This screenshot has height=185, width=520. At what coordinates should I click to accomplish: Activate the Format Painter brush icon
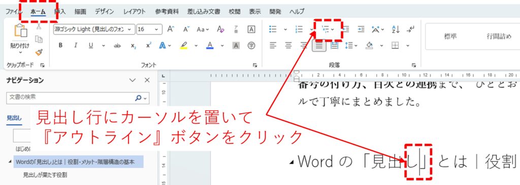39,53
